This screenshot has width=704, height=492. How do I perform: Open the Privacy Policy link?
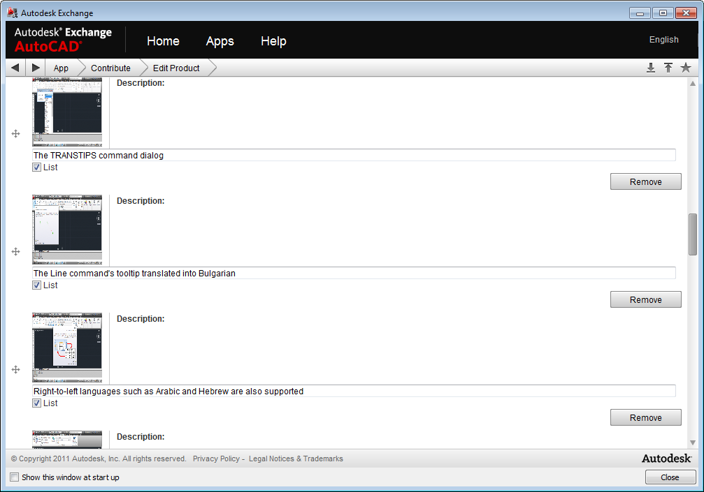(x=216, y=459)
